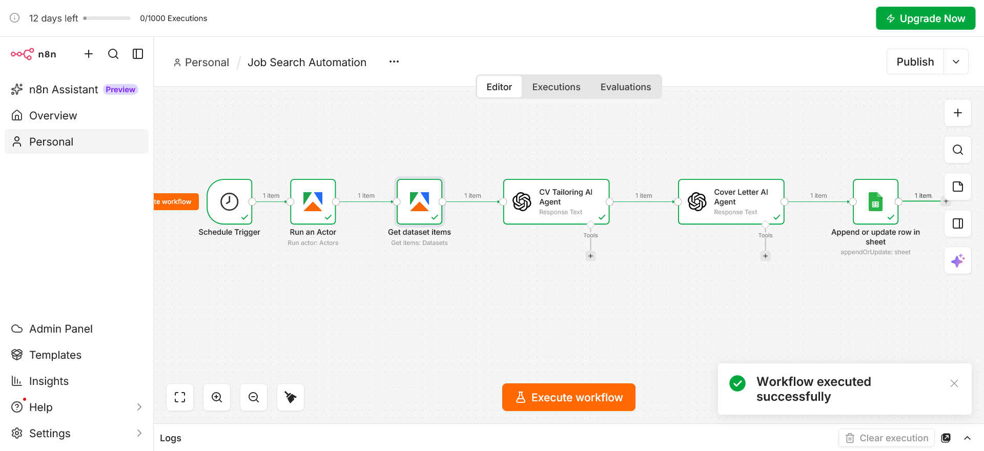Viewport: 984px width, 451px height.
Task: Go to Overview in sidebar
Action: 76,116
